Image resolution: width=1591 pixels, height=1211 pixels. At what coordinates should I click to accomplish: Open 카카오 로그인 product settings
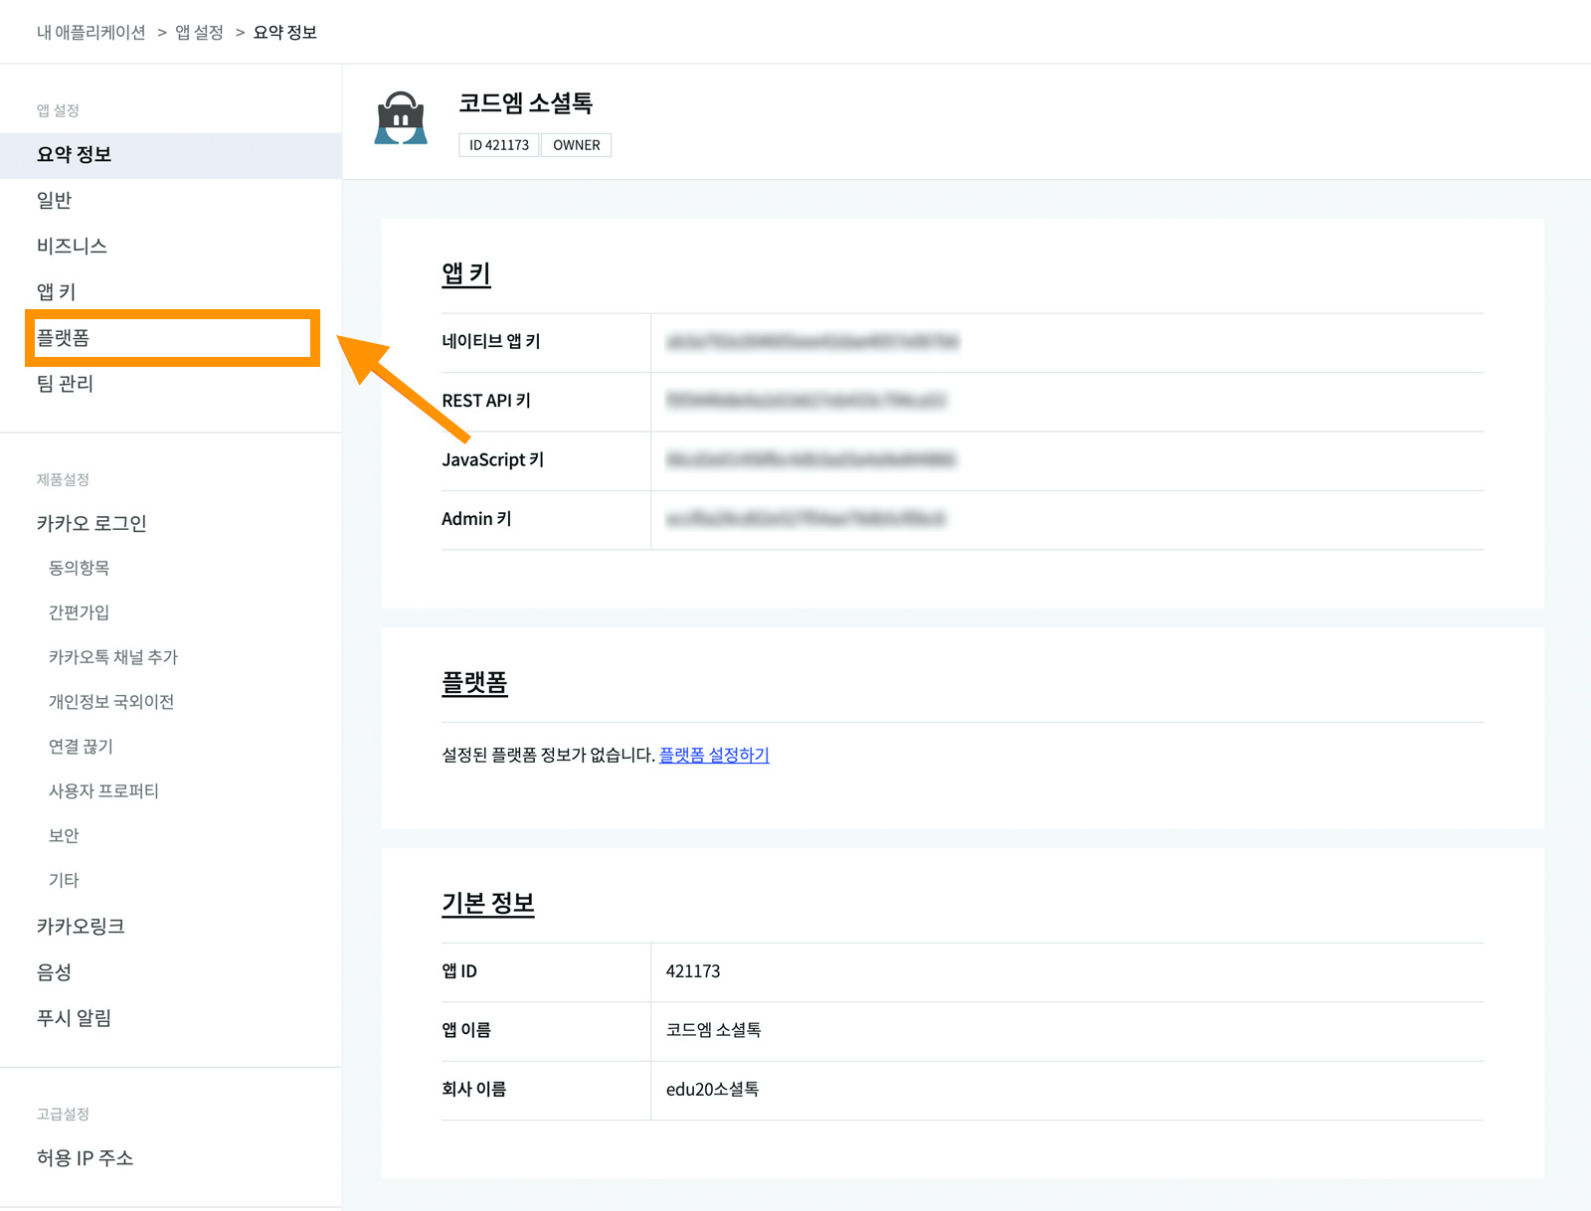tap(91, 524)
